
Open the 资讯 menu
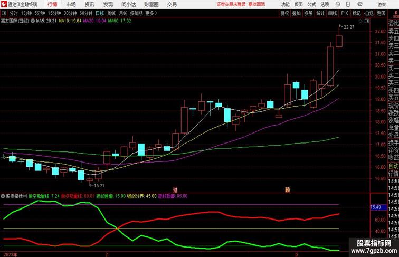(x=89, y=4)
